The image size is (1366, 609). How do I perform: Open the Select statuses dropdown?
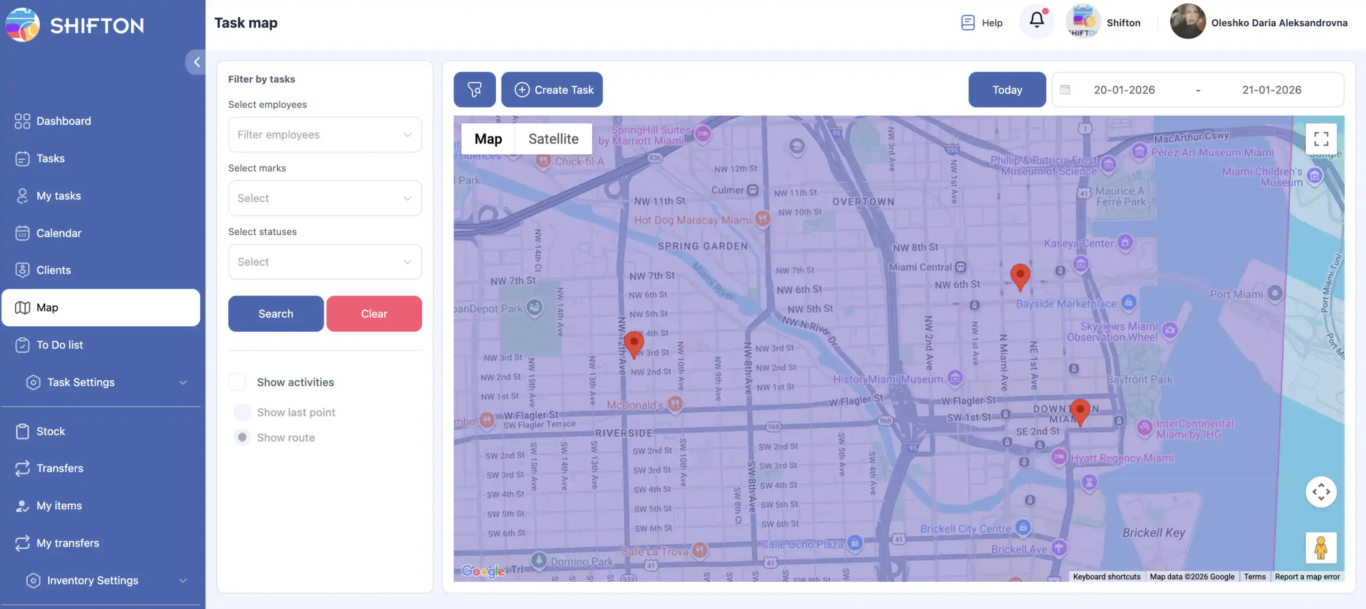(324, 261)
